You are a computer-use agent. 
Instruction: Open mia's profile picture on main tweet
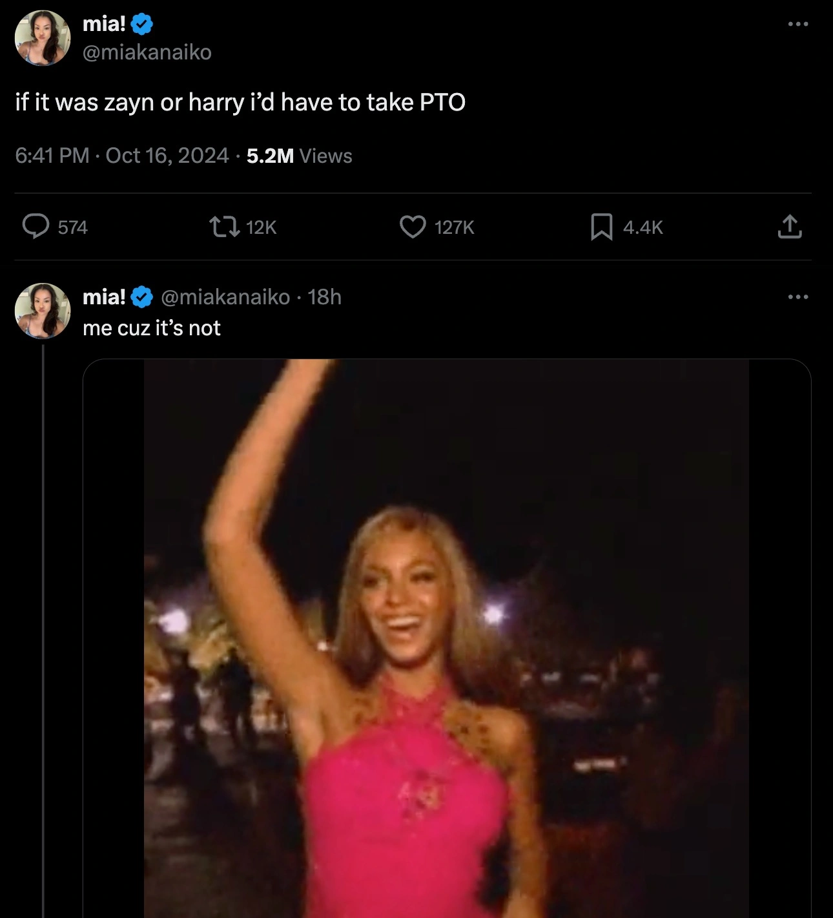(43, 37)
